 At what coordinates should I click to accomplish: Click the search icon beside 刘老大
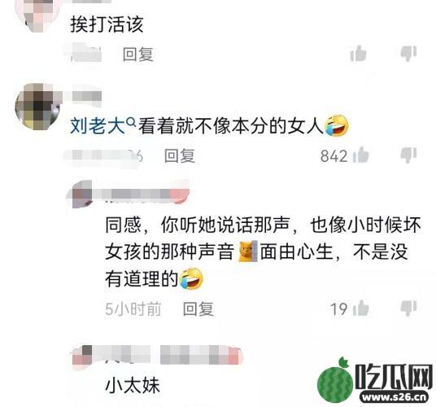pos(131,121)
